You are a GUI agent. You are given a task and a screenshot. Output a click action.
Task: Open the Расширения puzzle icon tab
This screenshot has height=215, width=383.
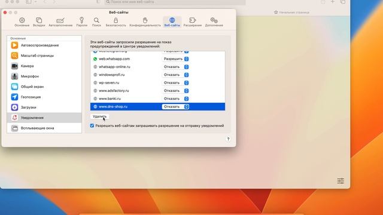click(x=193, y=22)
